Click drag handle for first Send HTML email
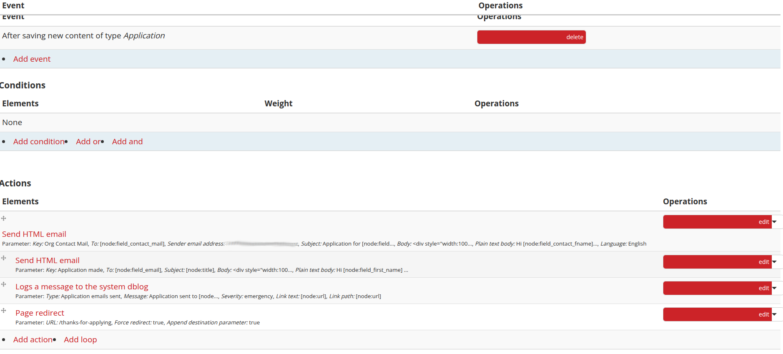The image size is (783, 354). point(4,218)
